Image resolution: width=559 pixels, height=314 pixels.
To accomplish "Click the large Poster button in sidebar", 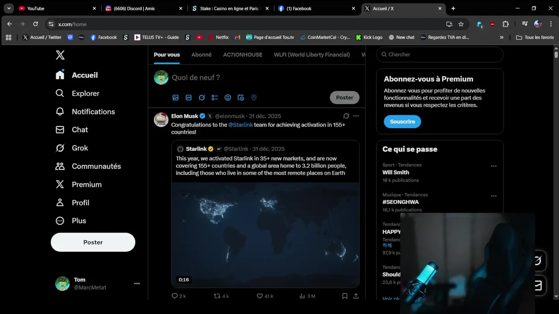I will [93, 242].
